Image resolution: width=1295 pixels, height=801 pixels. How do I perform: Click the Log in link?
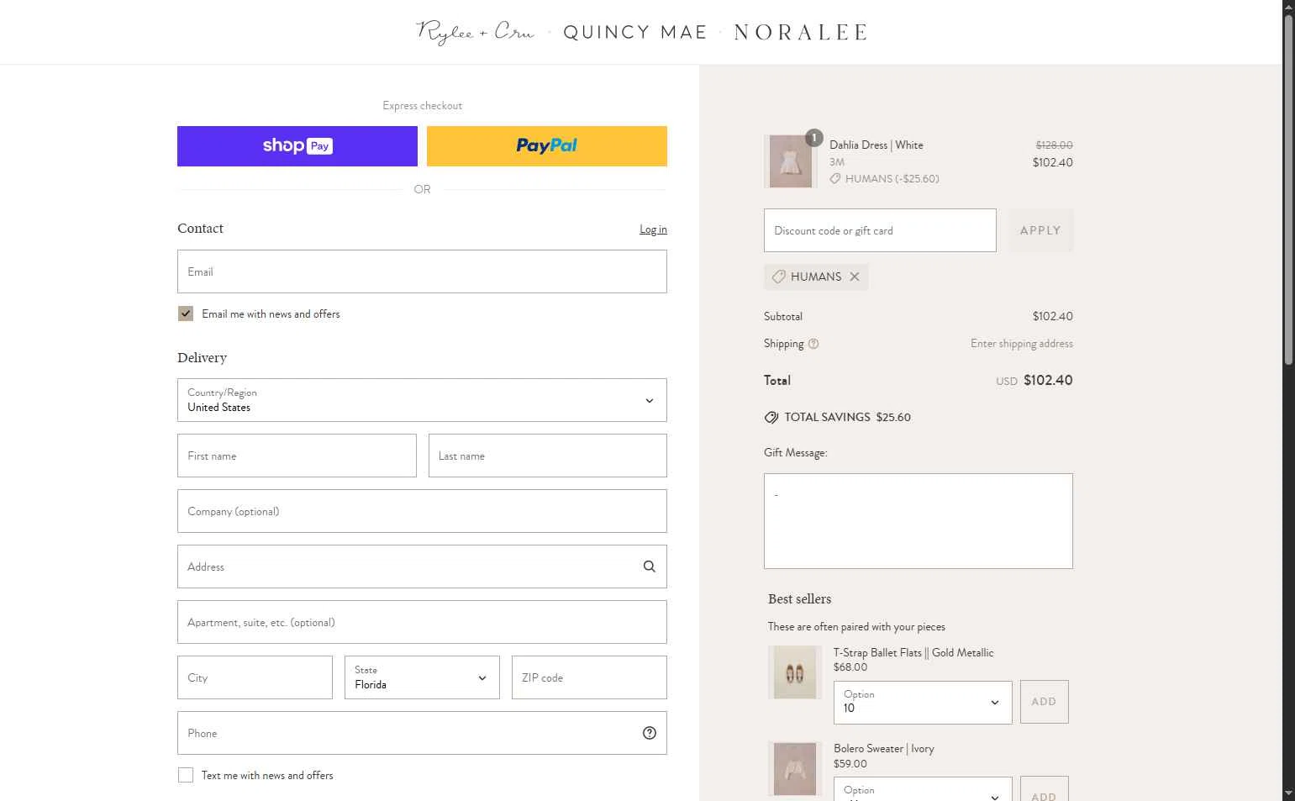tap(653, 229)
